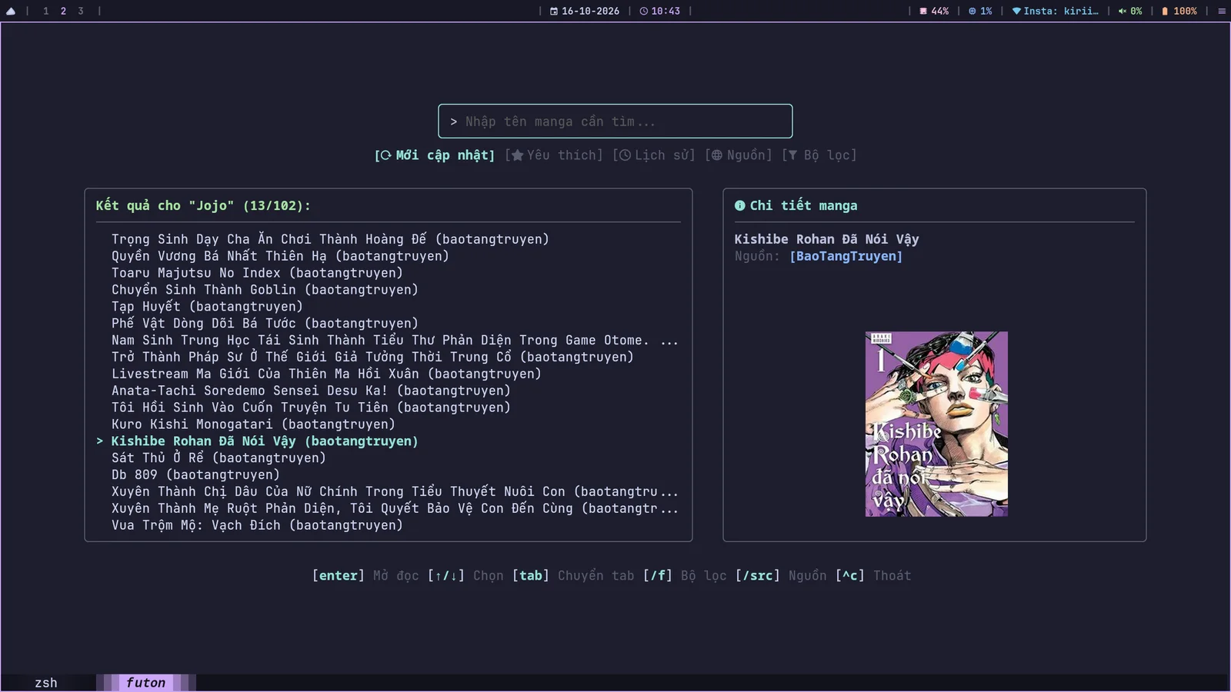Click the battery 100% indicator
Screen dimensions: 1231x692
1179,11
